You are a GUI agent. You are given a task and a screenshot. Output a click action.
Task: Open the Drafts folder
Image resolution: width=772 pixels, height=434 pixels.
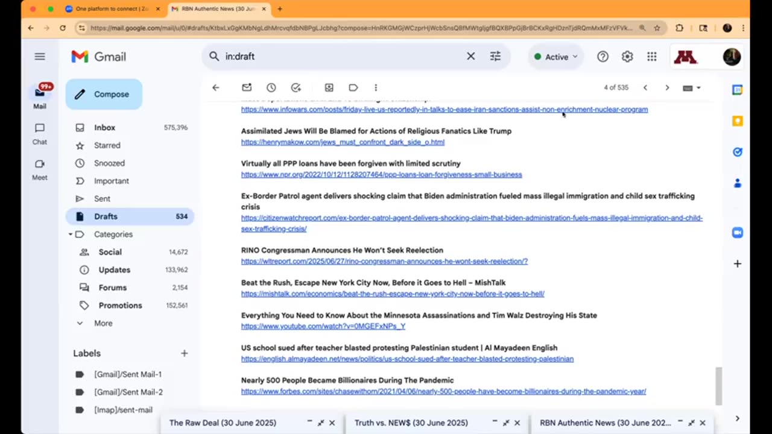(x=130, y=216)
